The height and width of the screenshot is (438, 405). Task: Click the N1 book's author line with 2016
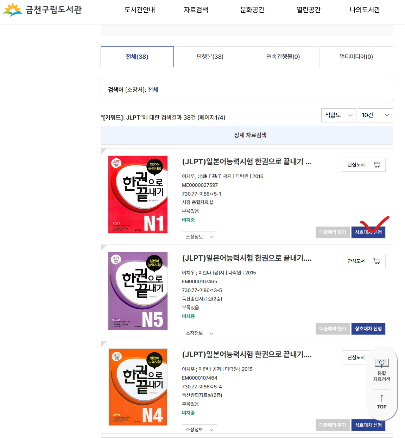pos(223,176)
